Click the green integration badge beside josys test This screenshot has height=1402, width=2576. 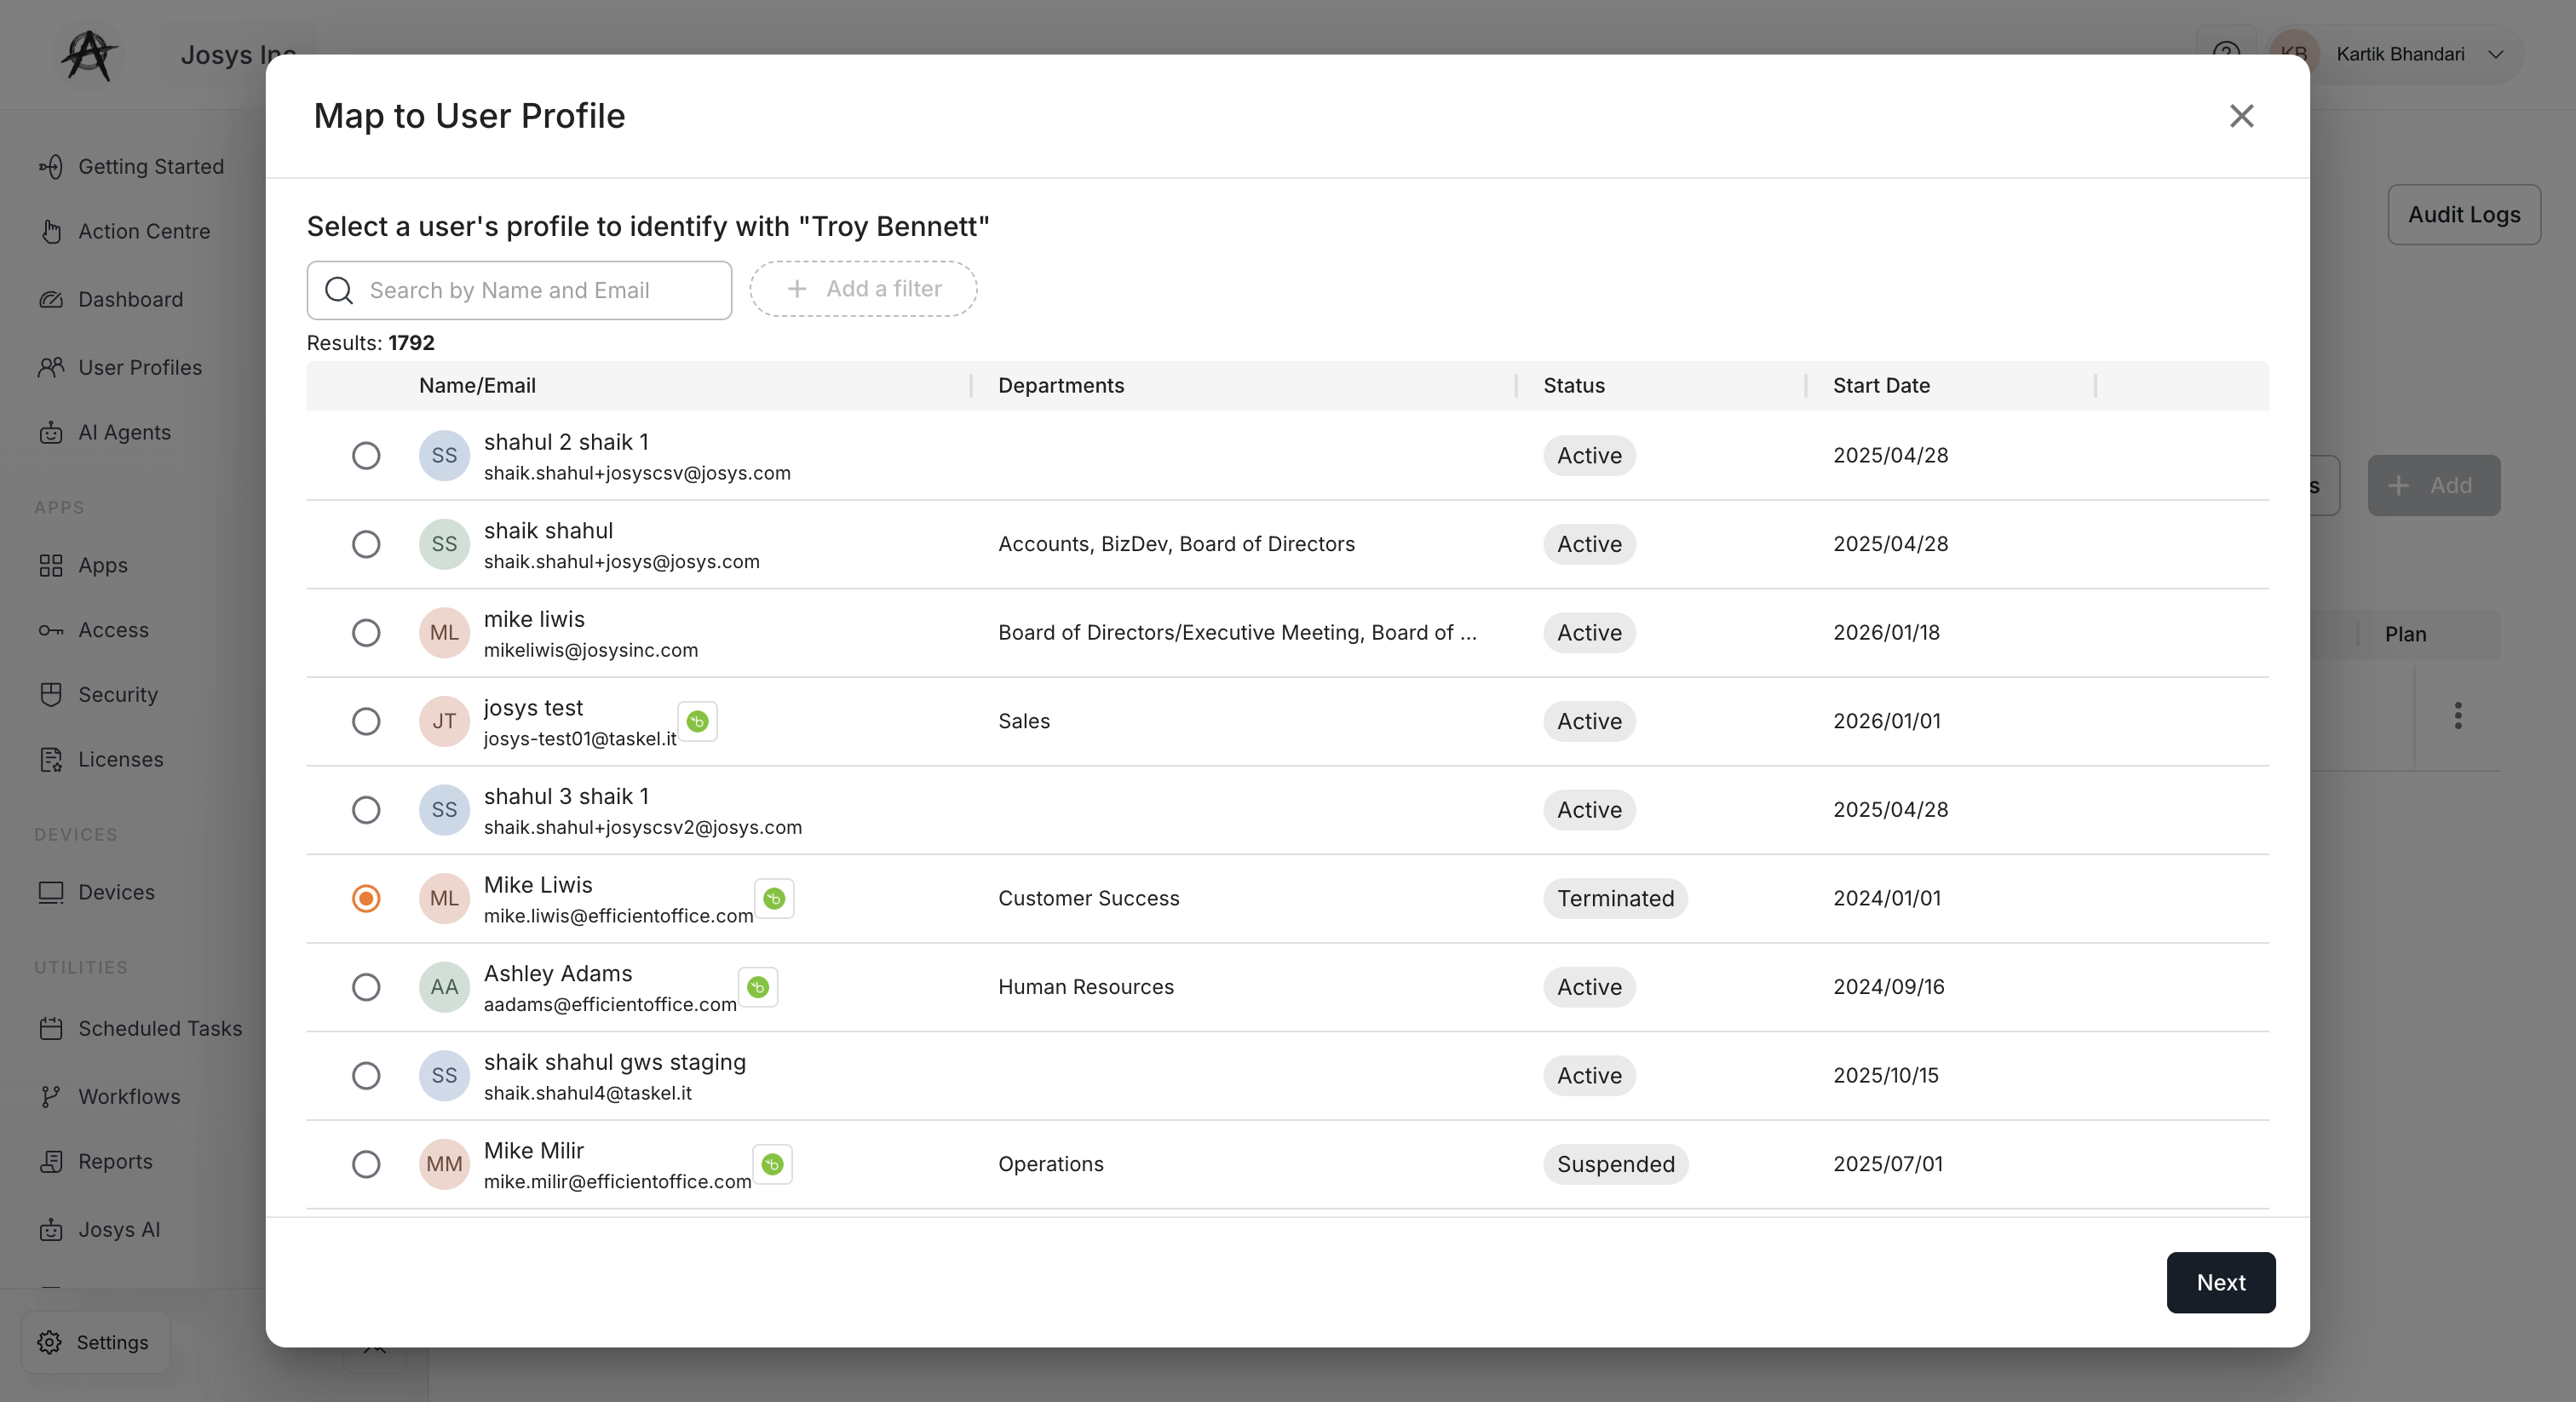point(697,721)
